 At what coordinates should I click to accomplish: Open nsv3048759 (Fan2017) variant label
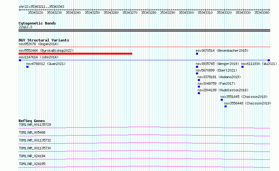[216, 83]
